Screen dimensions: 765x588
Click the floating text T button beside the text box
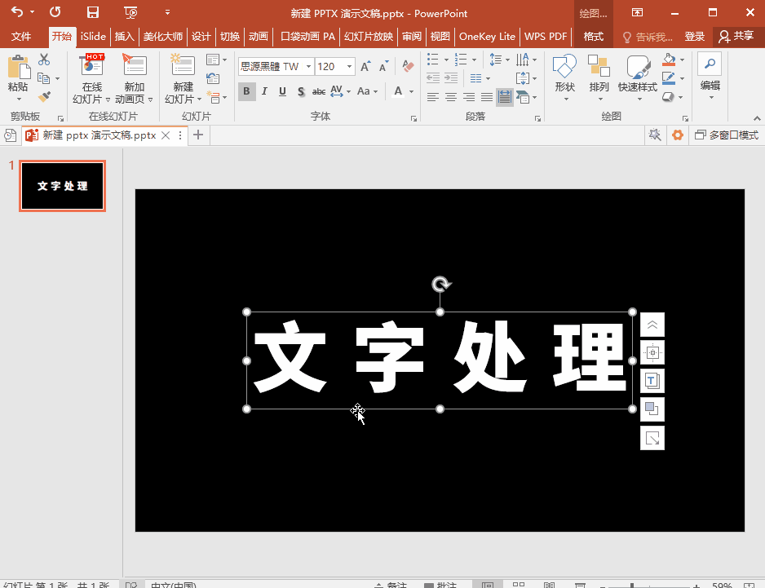[x=652, y=381]
